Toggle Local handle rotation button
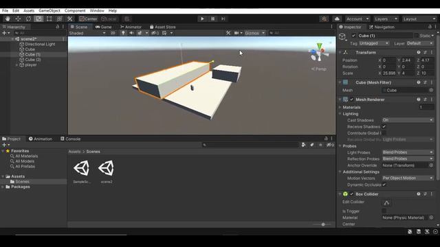This screenshot has width=440, height=247. [x=109, y=19]
